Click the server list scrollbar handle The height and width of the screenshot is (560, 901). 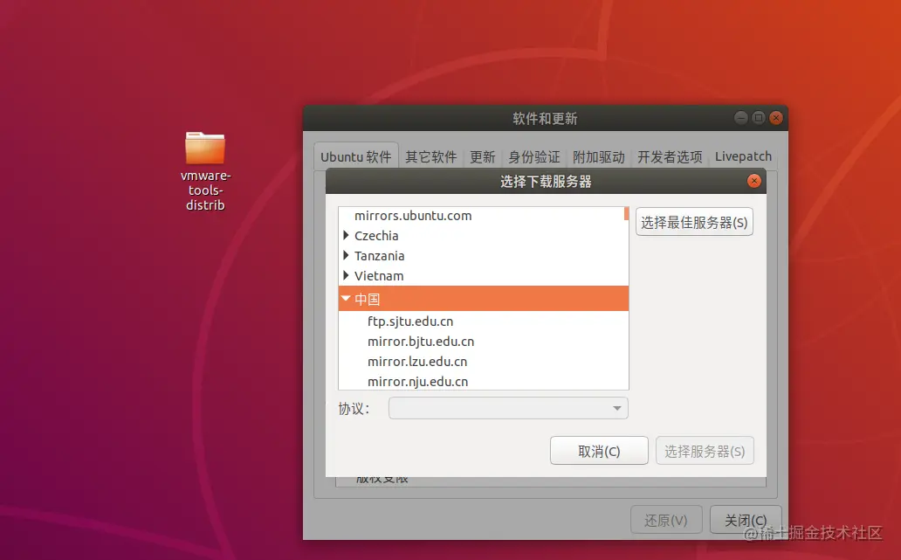click(626, 214)
